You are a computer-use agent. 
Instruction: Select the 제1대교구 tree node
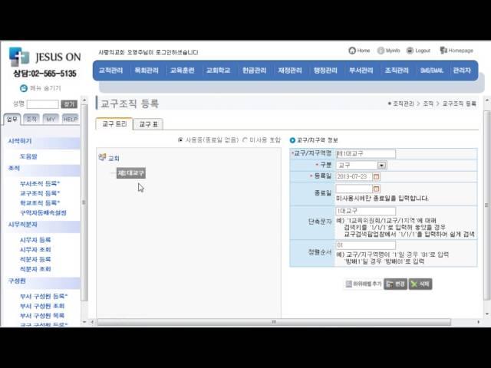(x=131, y=172)
